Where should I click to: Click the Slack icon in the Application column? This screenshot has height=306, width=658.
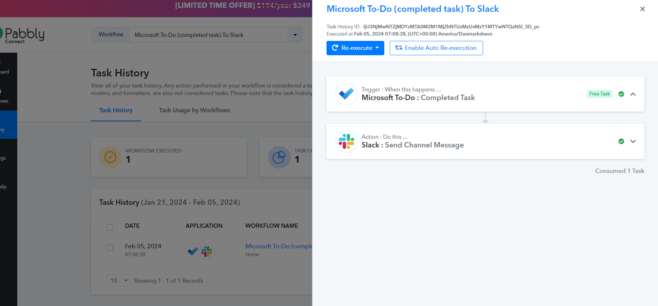click(x=207, y=251)
